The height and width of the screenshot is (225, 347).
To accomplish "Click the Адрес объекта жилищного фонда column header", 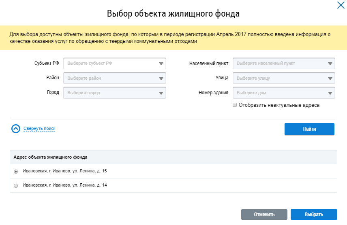I will coord(51,157).
